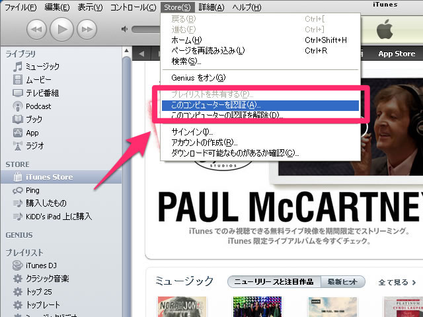
Task: Click the colorful group album thumbnail
Action: pyautogui.click(x=257, y=306)
